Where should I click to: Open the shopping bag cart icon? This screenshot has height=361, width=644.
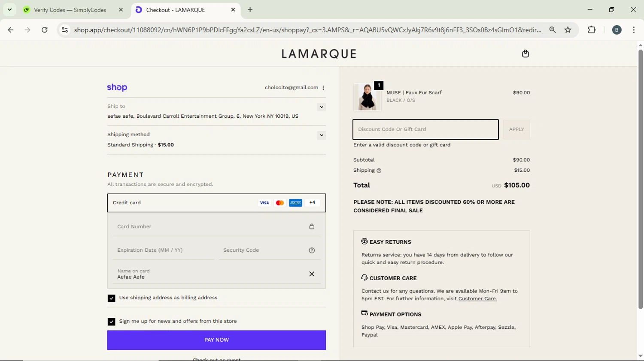(x=525, y=54)
